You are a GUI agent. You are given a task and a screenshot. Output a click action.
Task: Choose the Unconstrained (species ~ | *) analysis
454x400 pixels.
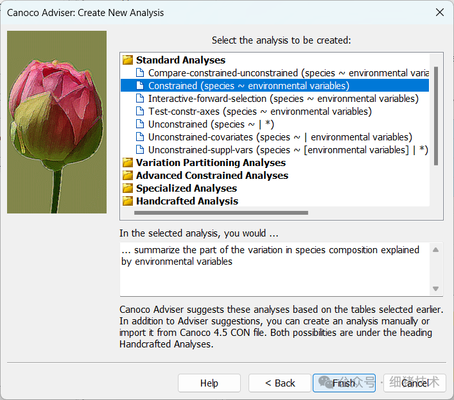coord(211,124)
